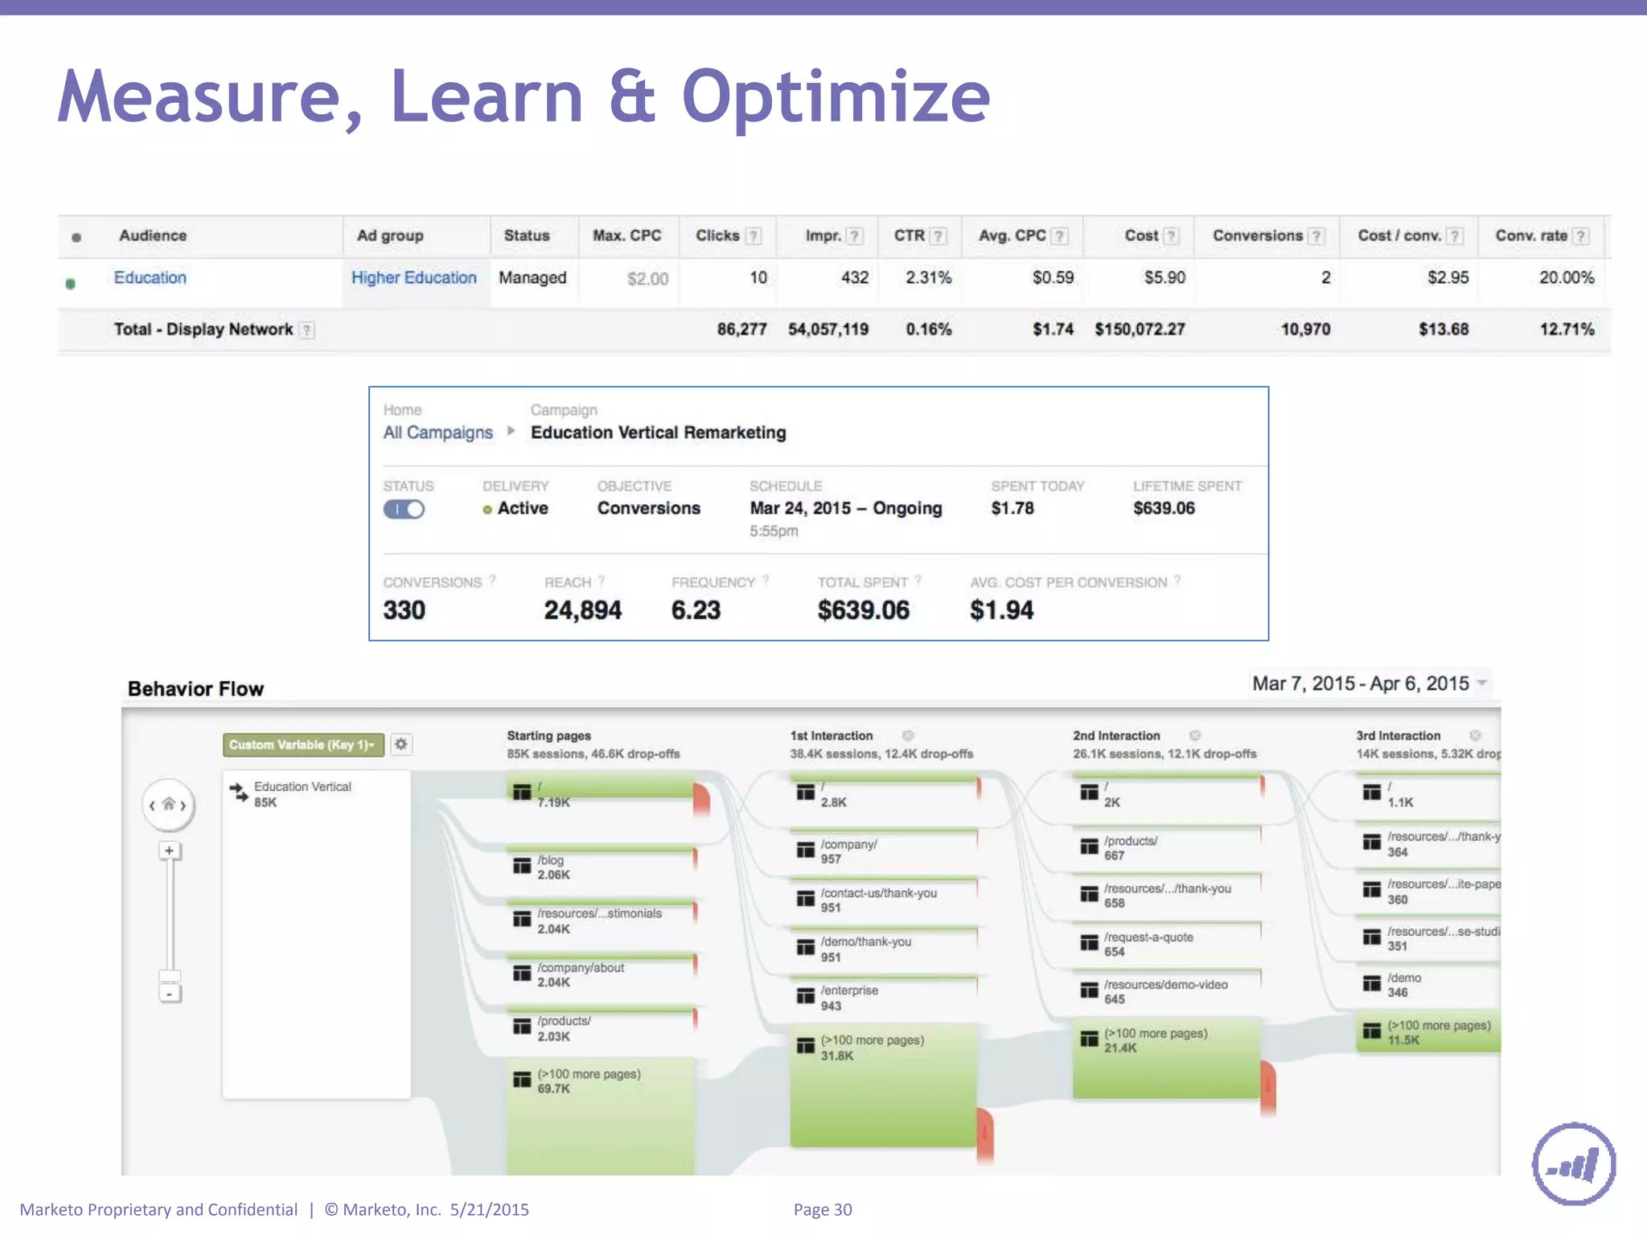Select the /company/ 957 first interaction node
This screenshot has height=1235, width=1647.
pyautogui.click(x=884, y=848)
